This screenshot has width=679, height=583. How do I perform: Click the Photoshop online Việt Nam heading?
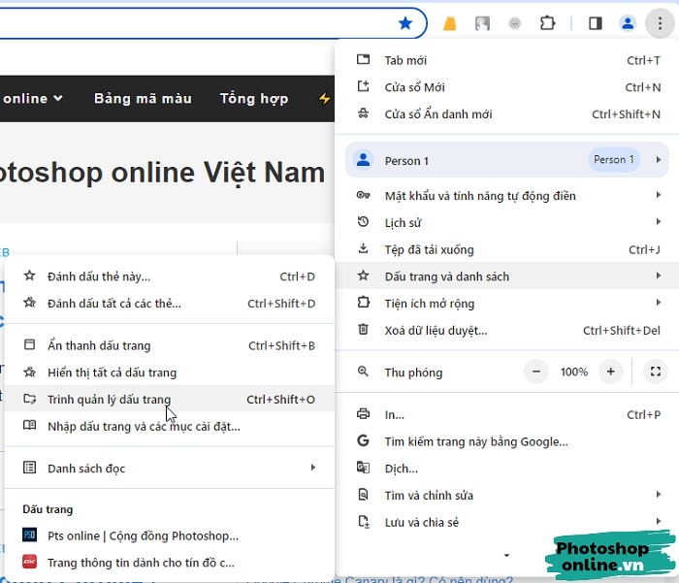pos(161,173)
